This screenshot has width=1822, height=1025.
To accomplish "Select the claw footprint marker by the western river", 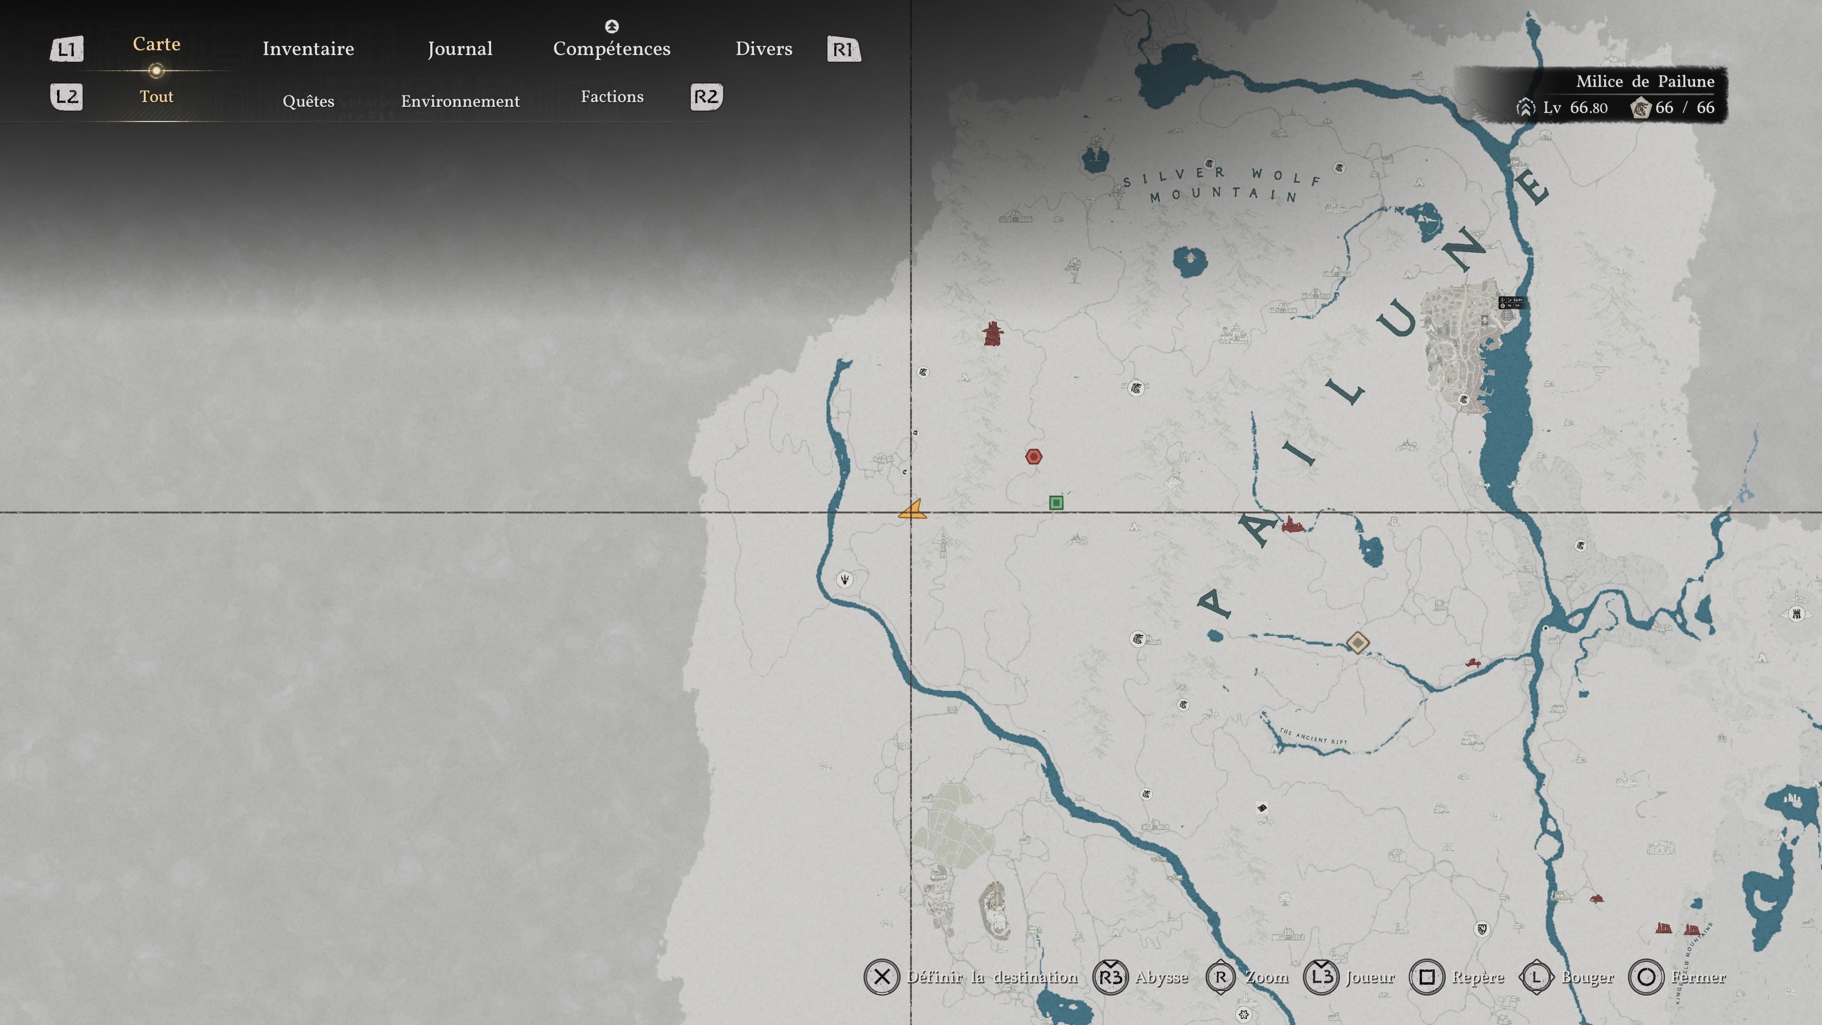I will (844, 579).
